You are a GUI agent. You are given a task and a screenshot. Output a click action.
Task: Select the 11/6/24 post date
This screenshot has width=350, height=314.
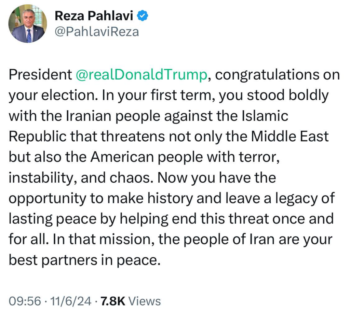pos(71,301)
